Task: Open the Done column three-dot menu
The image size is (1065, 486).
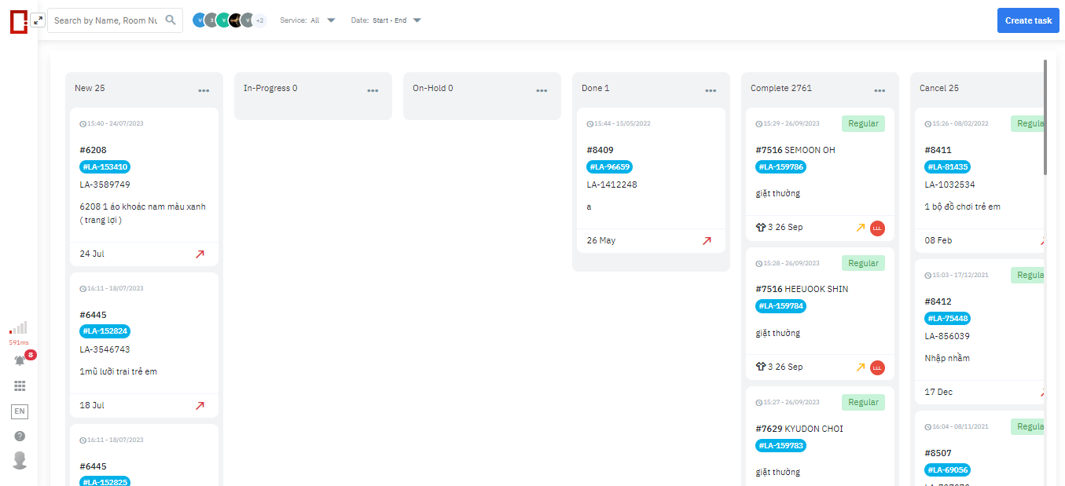Action: (711, 90)
